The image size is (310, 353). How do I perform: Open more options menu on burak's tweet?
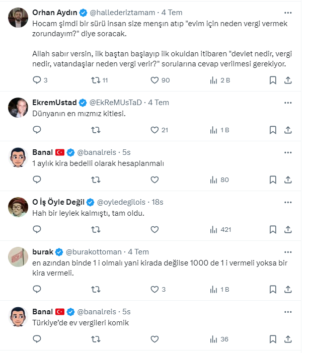(x=287, y=251)
